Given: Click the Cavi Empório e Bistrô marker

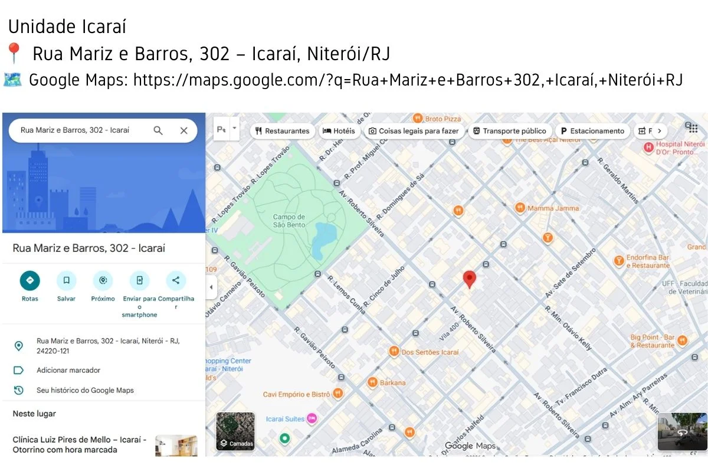Looking at the screenshot, I should click(338, 394).
